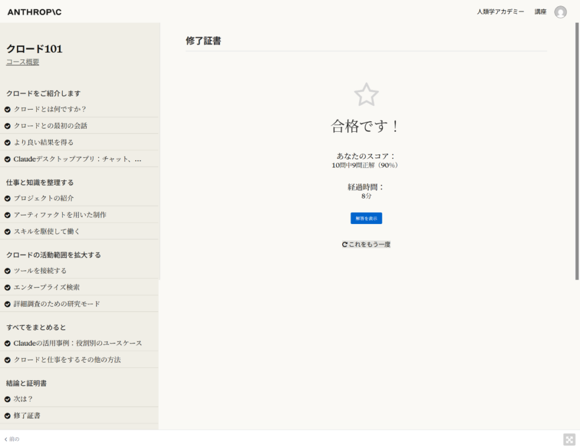
Task: Click checkmark icon beside エンタープライズ検索
Action: 7,288
